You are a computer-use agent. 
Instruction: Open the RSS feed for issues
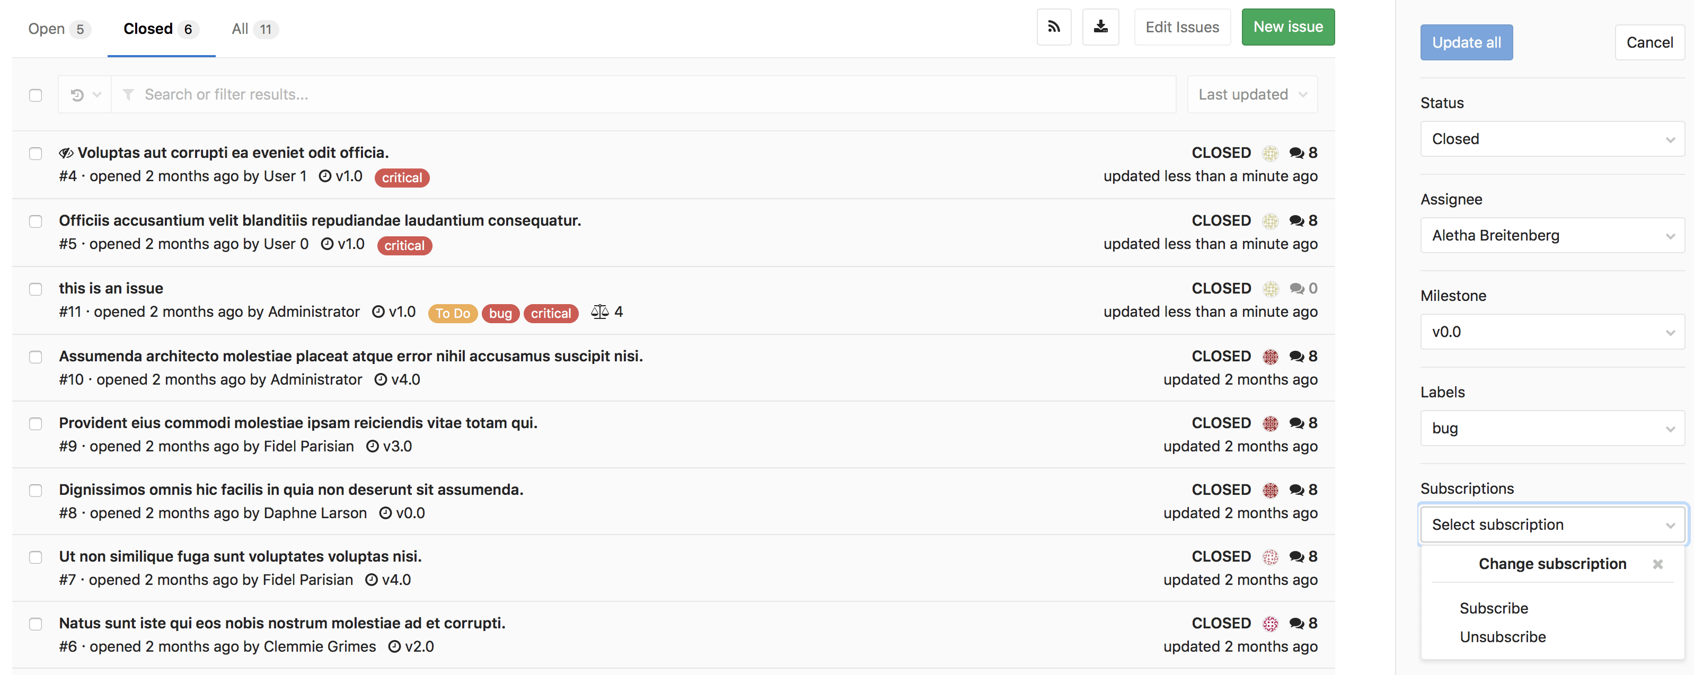pos(1054,26)
